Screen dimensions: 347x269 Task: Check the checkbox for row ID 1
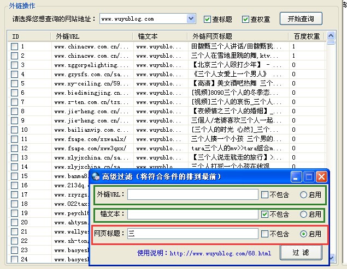(x=15, y=47)
